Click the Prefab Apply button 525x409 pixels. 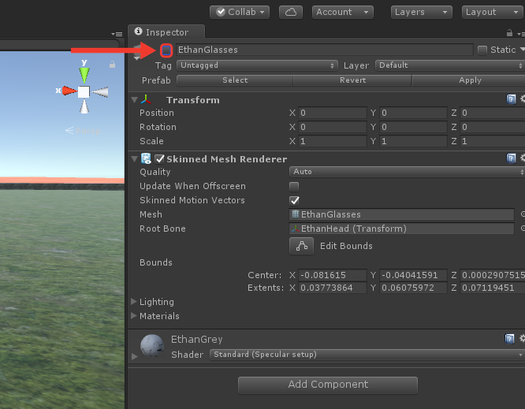pos(470,80)
